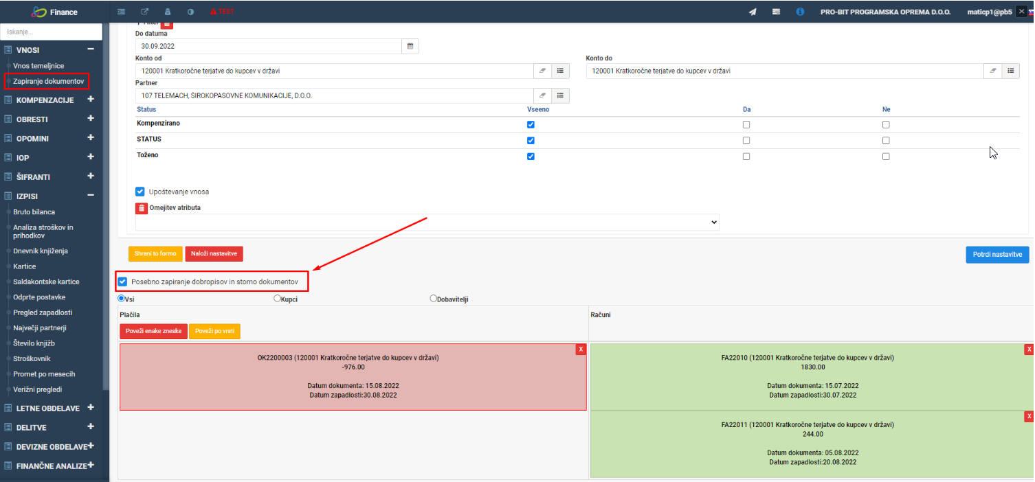Viewport: 1035px width, 482px height.
Task: Expand the DELITVE menu section
Action: coord(90,427)
